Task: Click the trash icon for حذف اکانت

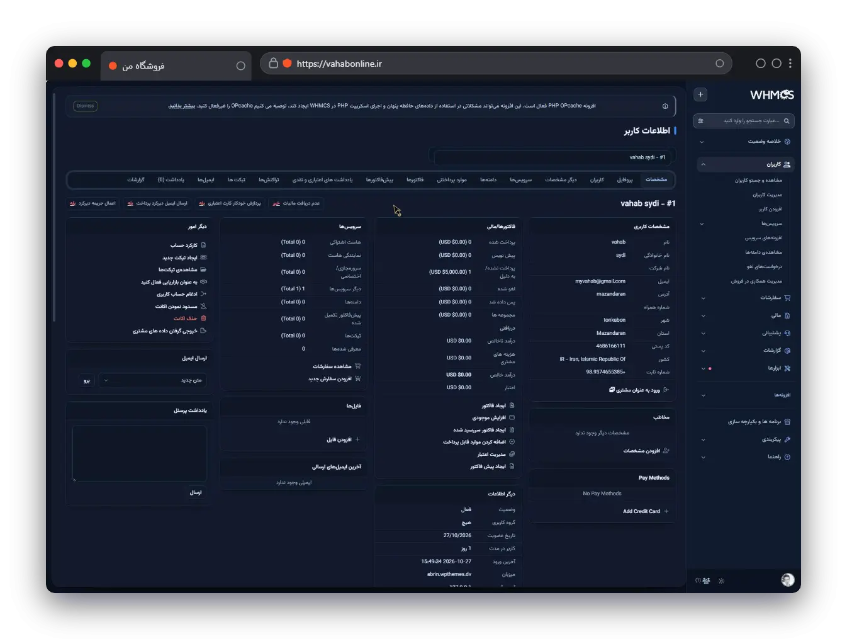Action: point(203,319)
